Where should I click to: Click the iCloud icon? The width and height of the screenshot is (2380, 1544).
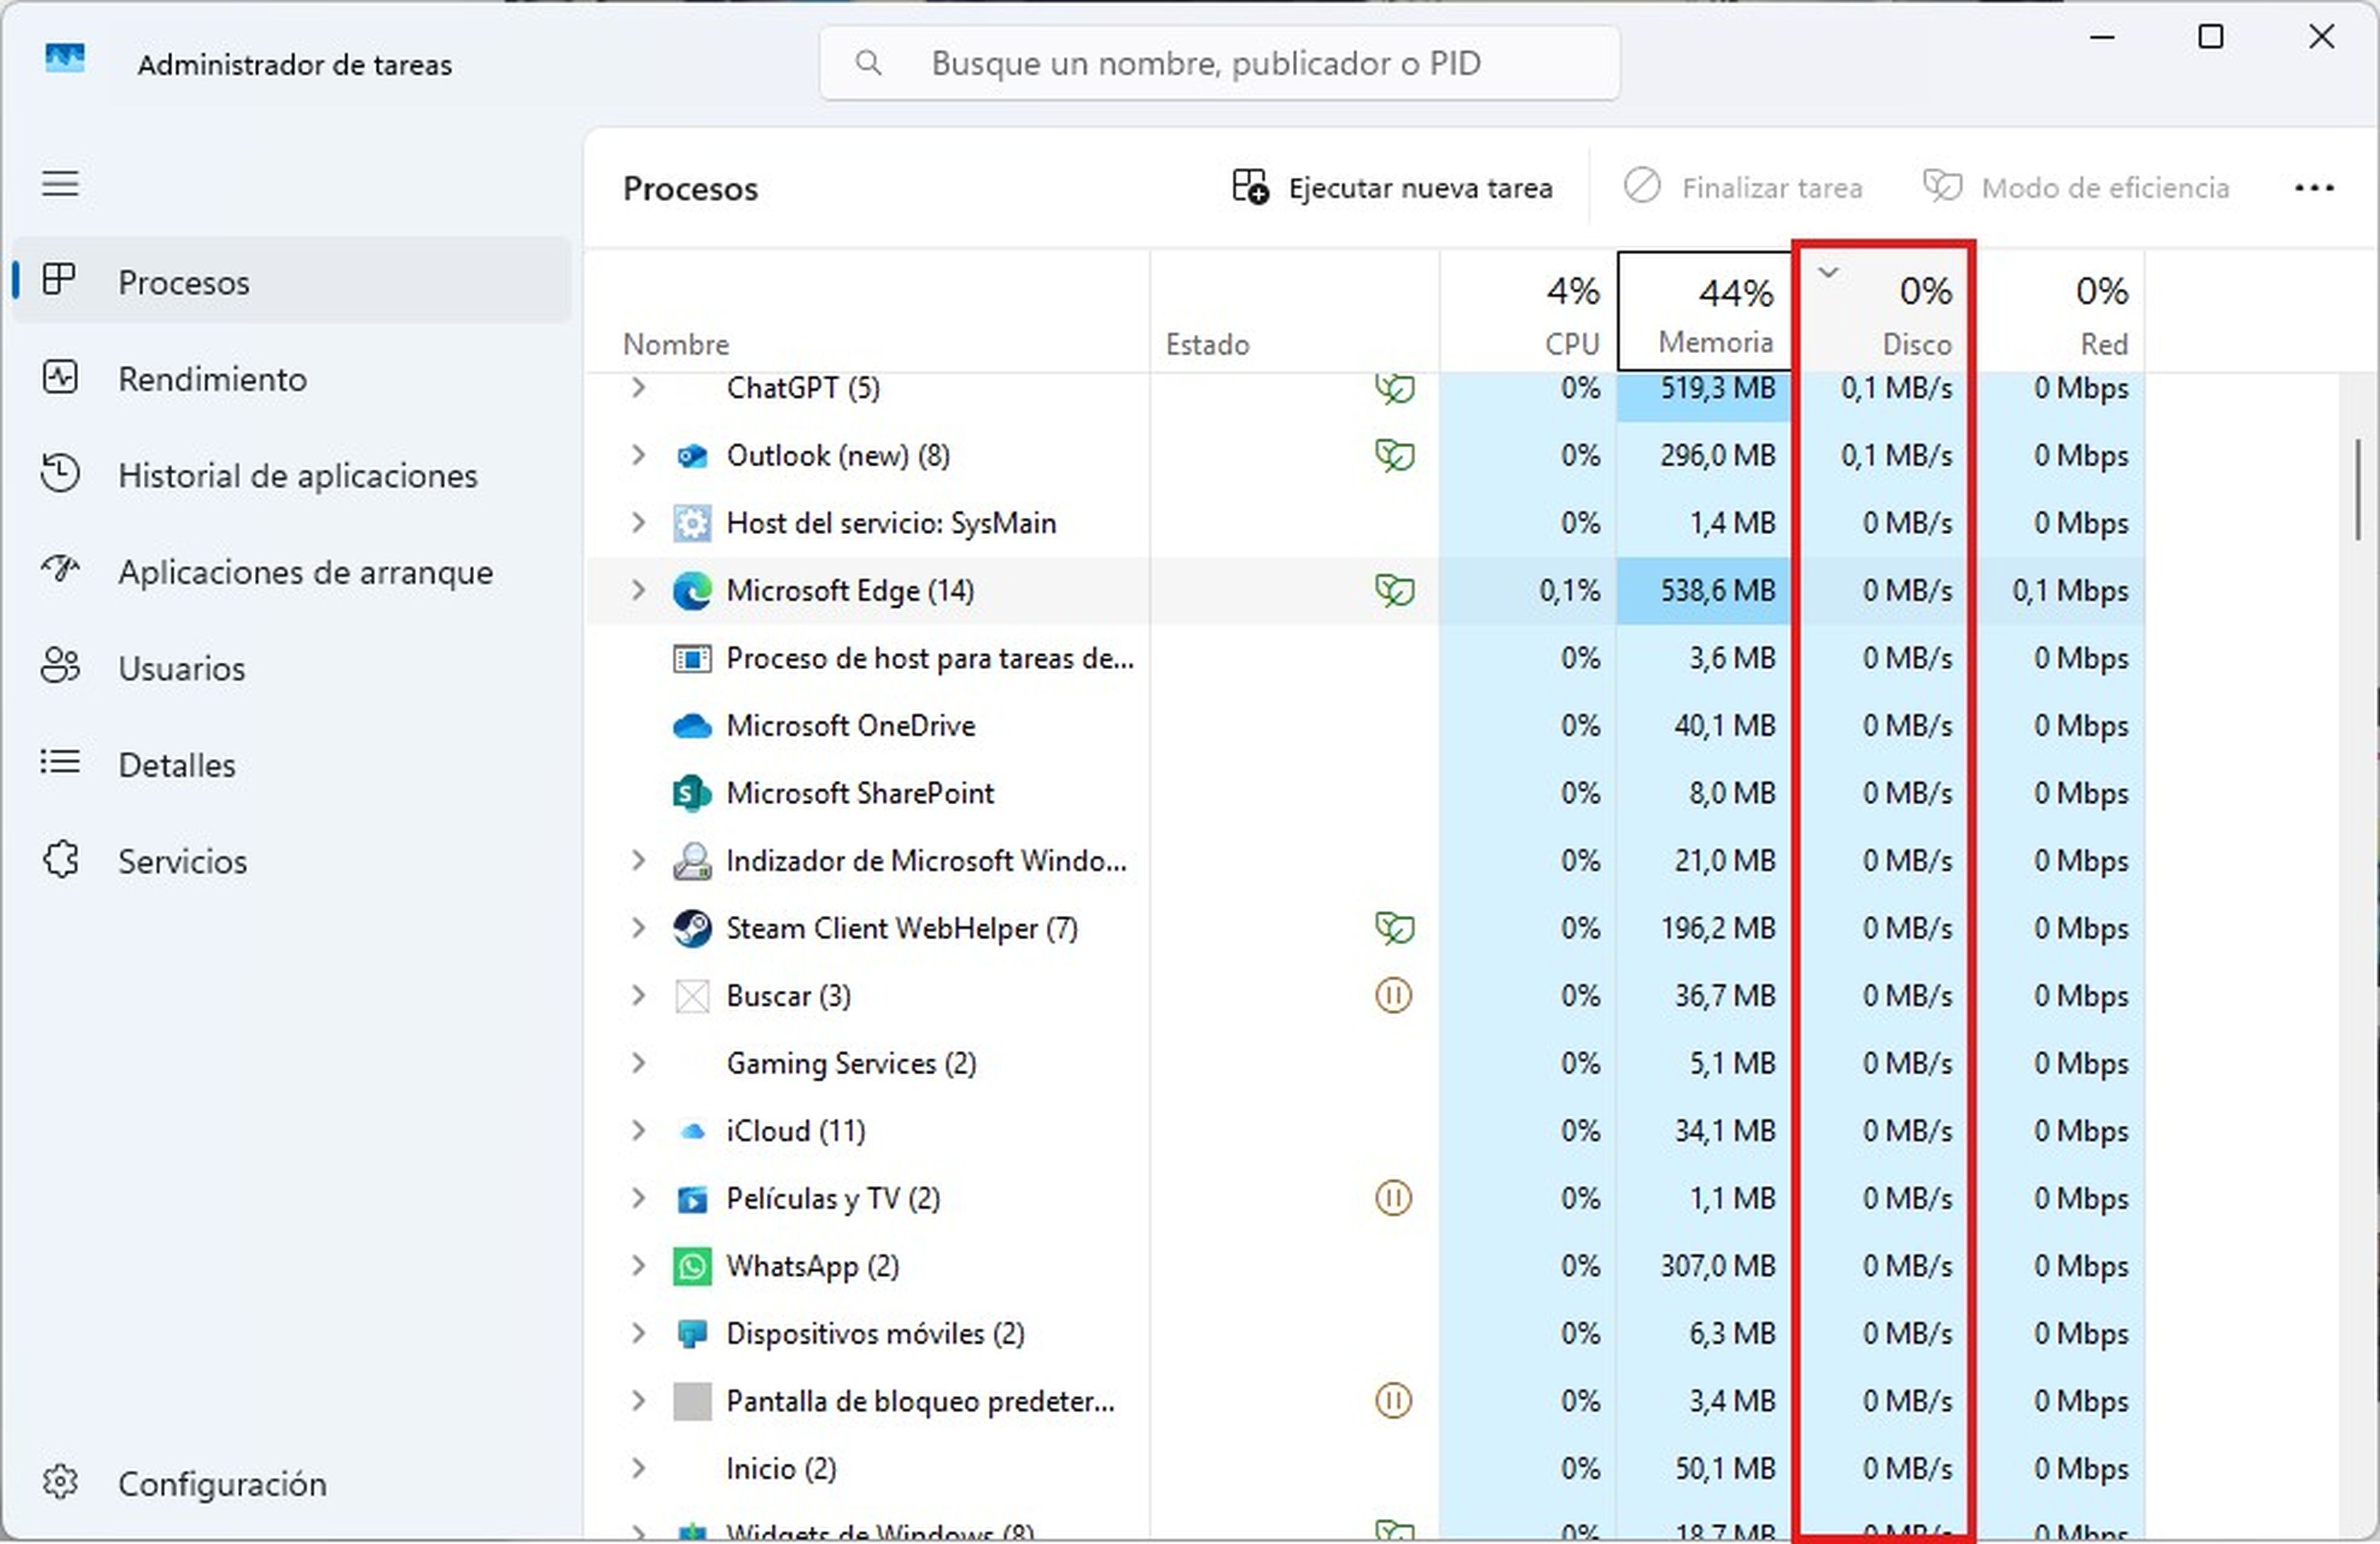692,1131
